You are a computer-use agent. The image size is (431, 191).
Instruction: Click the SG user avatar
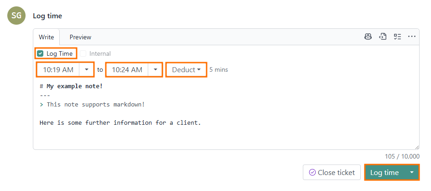[x=16, y=16]
